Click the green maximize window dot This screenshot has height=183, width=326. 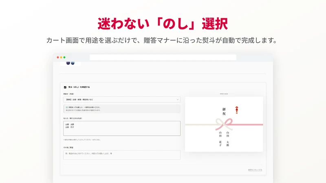tap(64, 57)
